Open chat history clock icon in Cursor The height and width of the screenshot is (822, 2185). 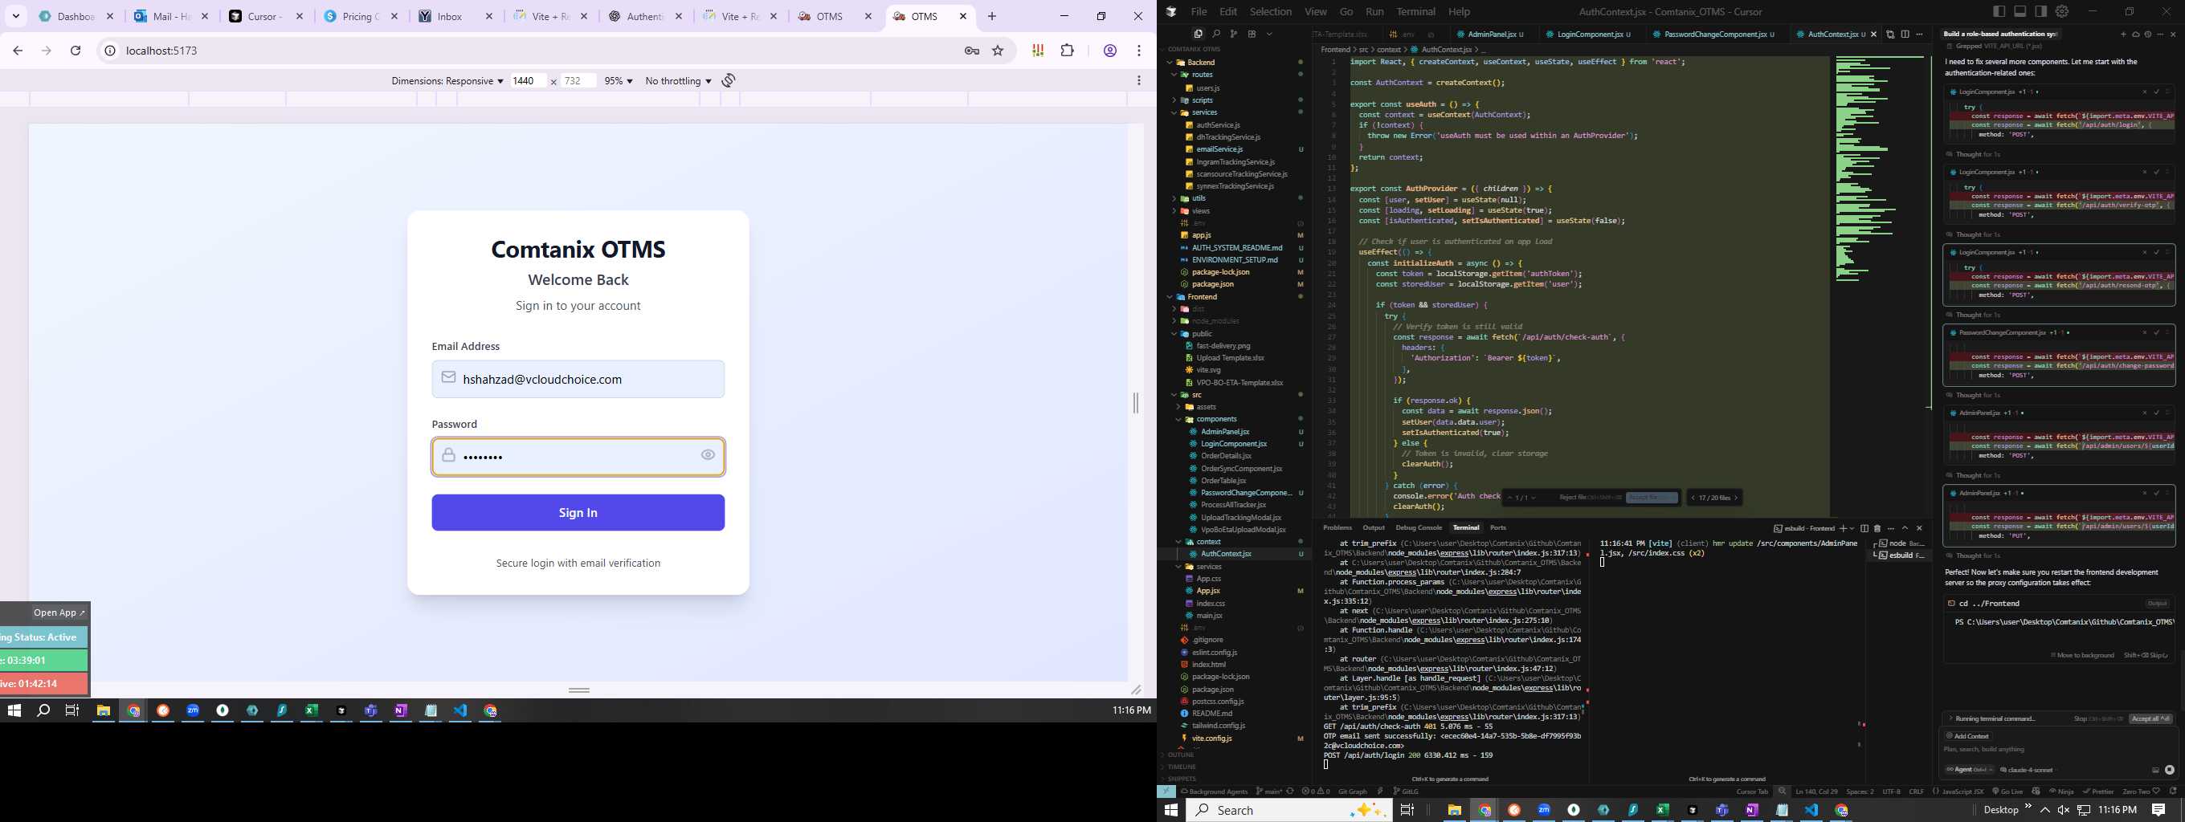2148,34
